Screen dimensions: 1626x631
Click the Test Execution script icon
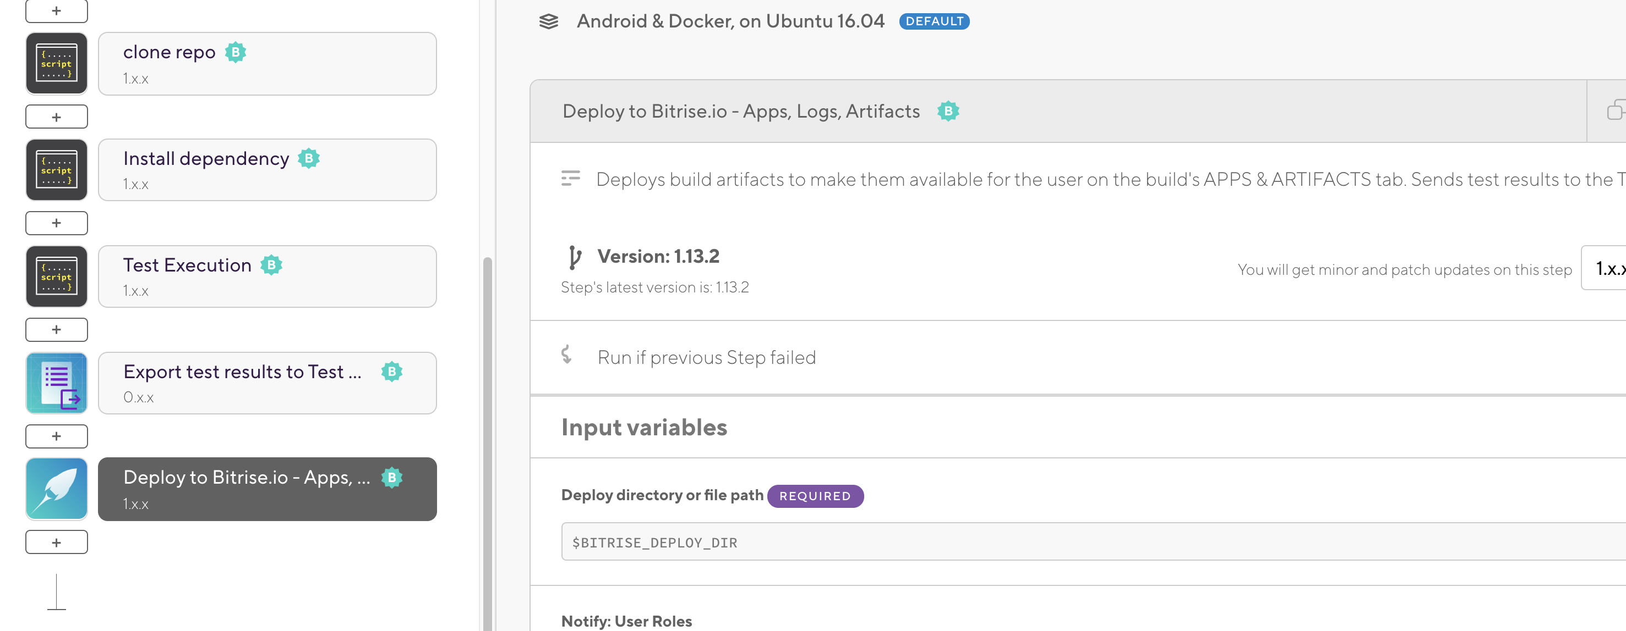click(x=56, y=276)
